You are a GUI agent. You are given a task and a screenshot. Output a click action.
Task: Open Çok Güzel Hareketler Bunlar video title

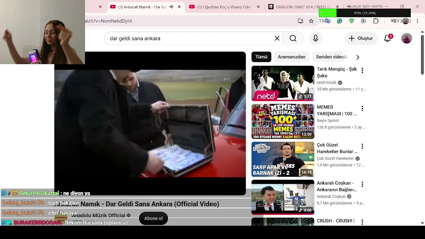point(337,148)
